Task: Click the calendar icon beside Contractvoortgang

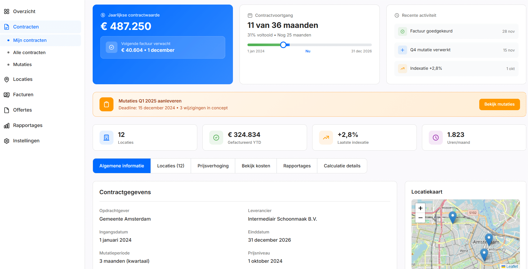Action: (x=250, y=15)
